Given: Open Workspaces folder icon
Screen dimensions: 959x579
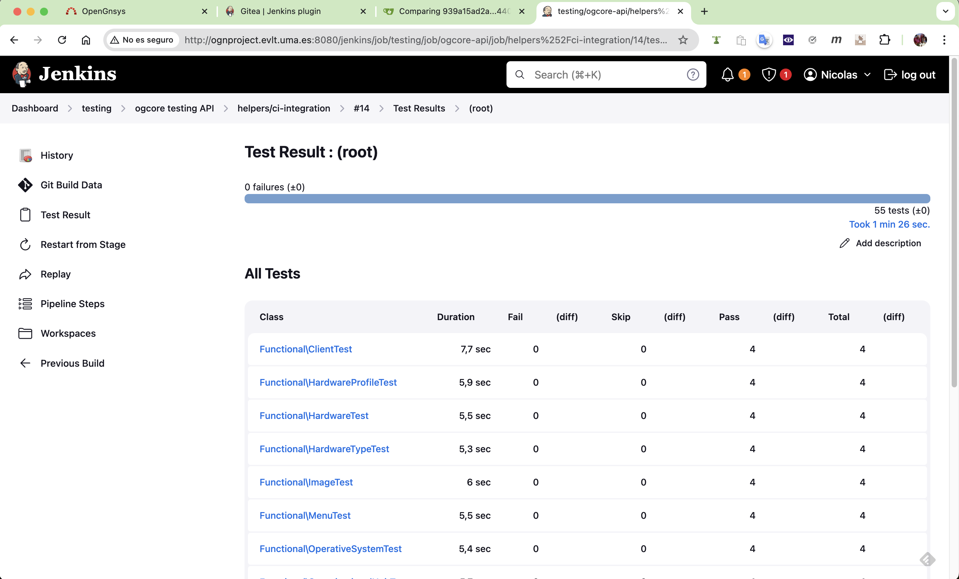Looking at the screenshot, I should coord(25,333).
